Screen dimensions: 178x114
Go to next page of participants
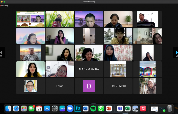pyautogui.click(x=176, y=52)
